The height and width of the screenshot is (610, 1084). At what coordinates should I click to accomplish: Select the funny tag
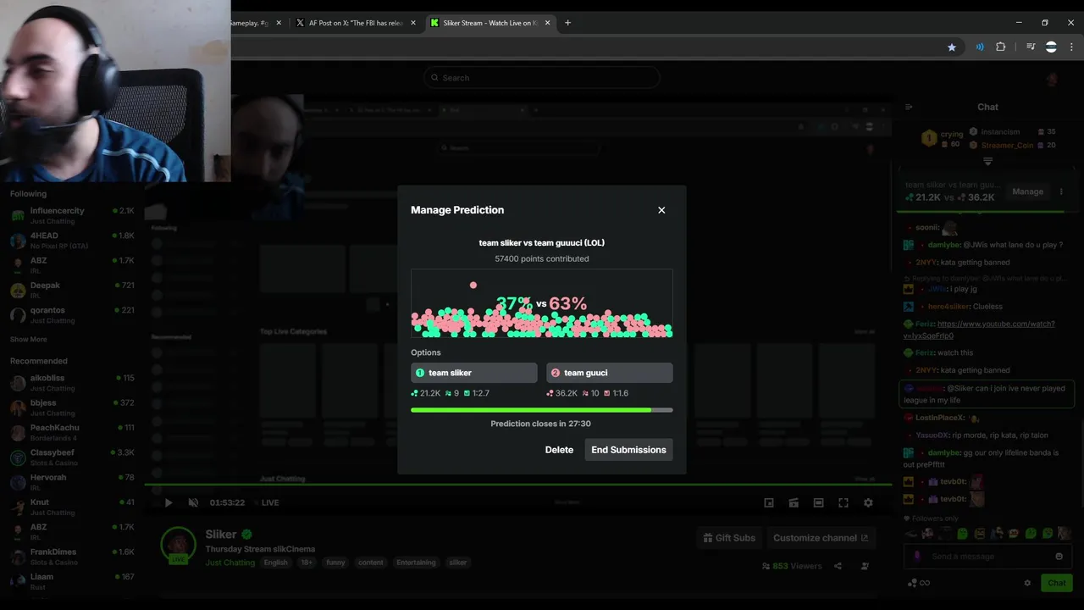click(335, 563)
